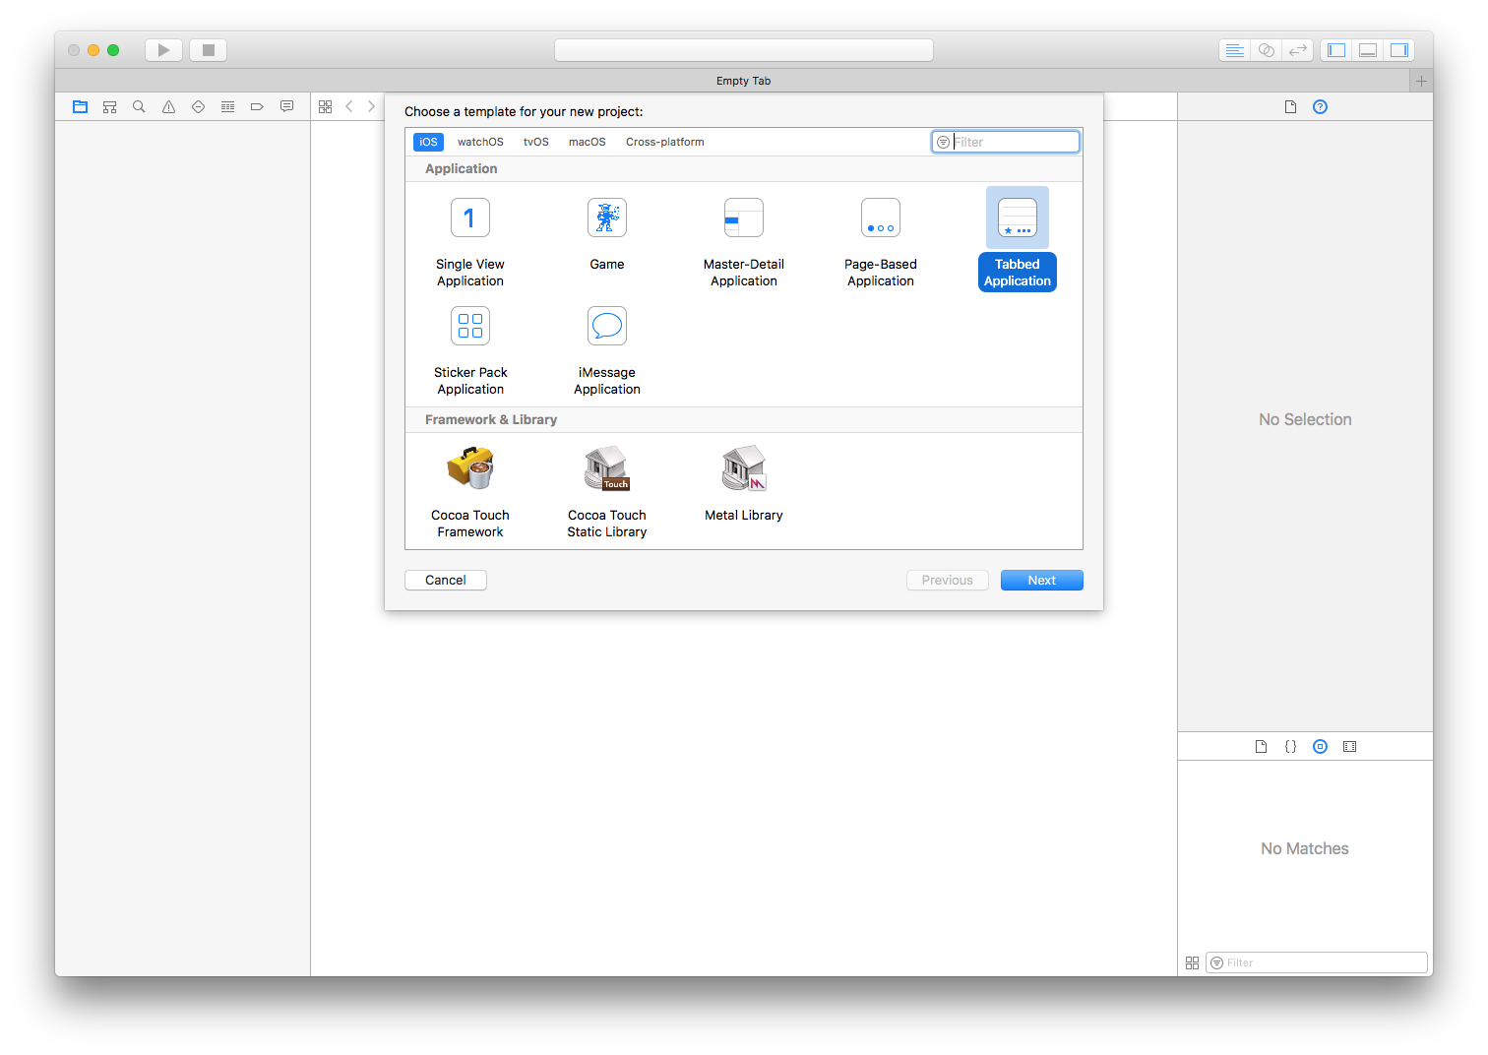The image size is (1488, 1055).
Task: Open the Cross-platform templates tab
Action: point(664,142)
